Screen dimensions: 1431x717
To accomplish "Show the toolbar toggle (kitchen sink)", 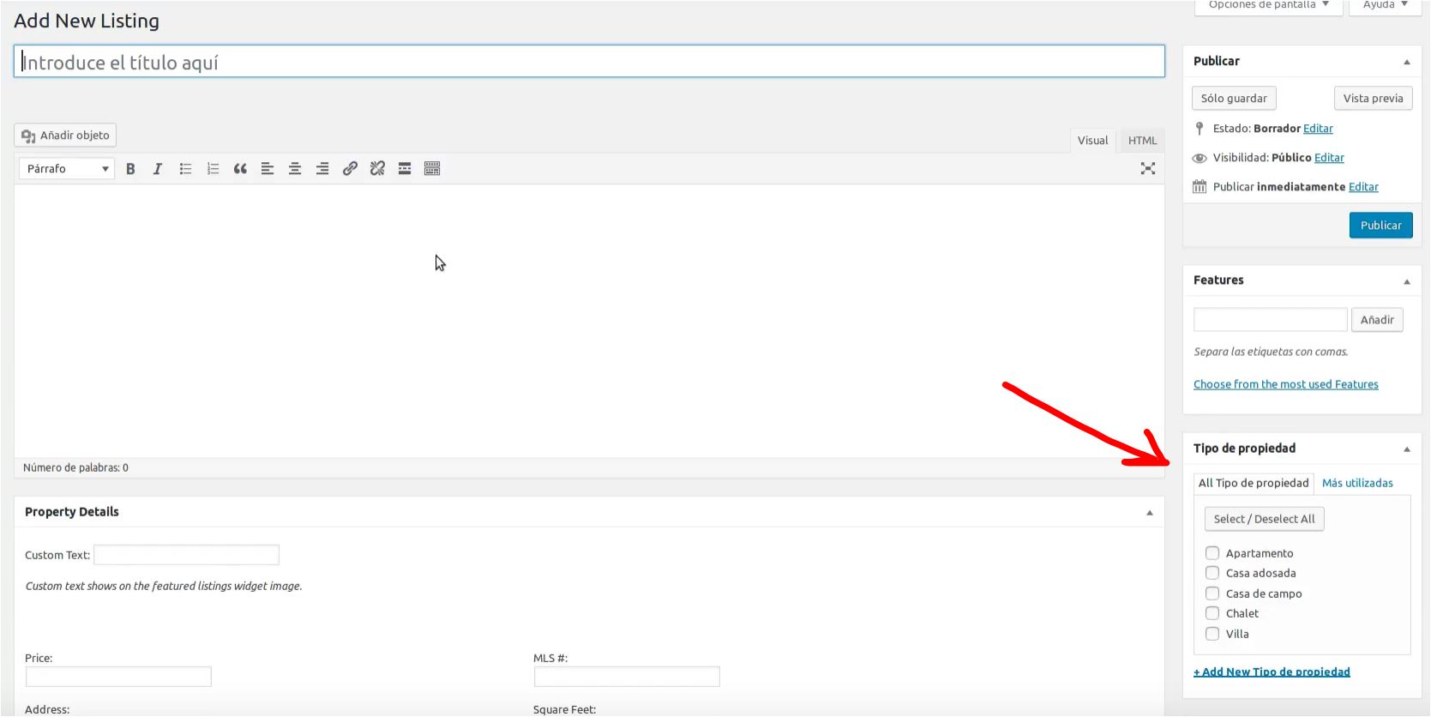I will click(432, 169).
